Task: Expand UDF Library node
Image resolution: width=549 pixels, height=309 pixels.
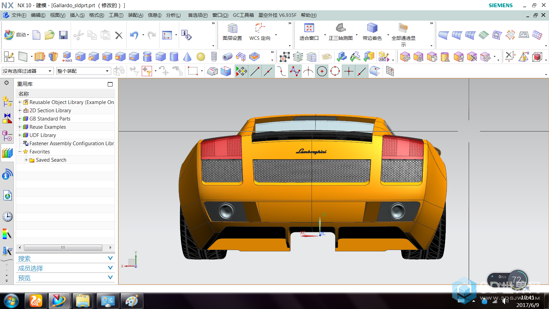Action: point(20,135)
